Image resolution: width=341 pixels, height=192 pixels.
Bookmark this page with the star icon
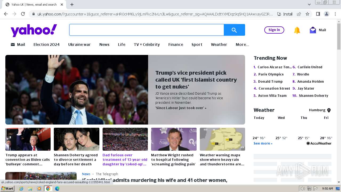307,14
